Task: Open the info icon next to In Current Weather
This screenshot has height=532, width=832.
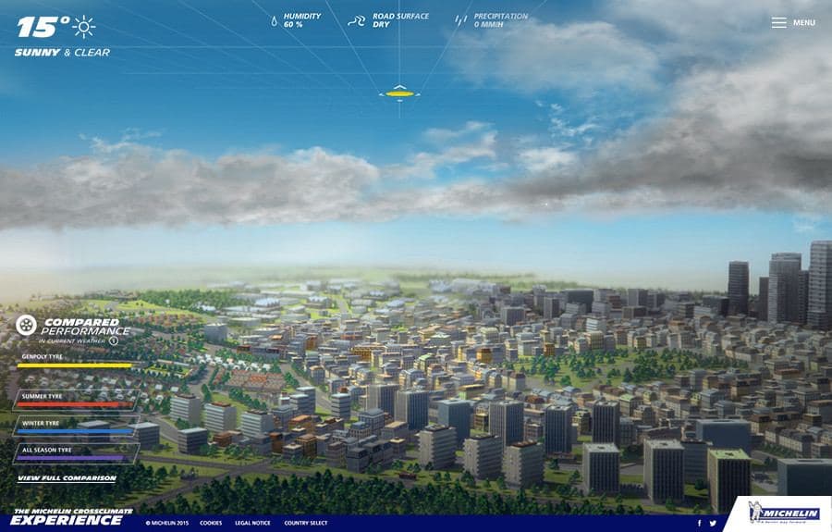Action: pos(114,340)
